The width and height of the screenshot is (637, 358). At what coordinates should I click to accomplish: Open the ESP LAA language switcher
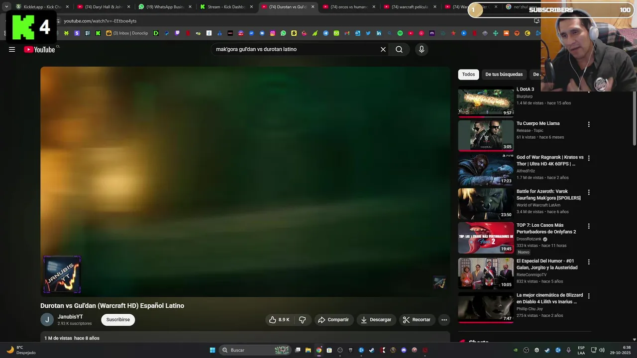(x=581, y=350)
